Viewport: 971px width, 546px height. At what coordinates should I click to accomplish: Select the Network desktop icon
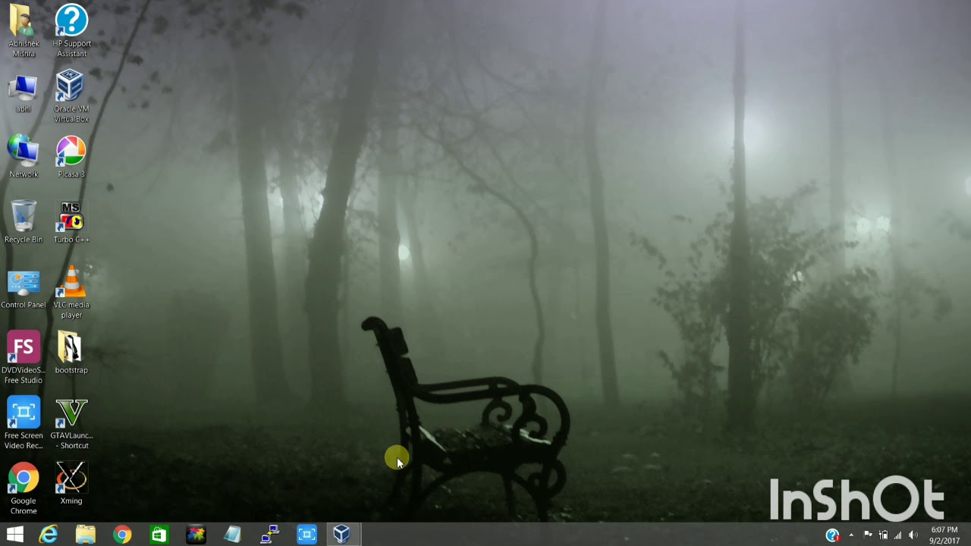click(x=24, y=156)
